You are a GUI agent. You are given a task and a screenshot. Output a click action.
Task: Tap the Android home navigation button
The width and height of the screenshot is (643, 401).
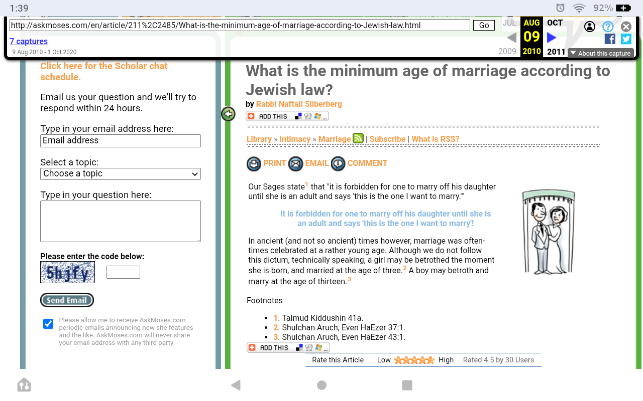[322, 385]
